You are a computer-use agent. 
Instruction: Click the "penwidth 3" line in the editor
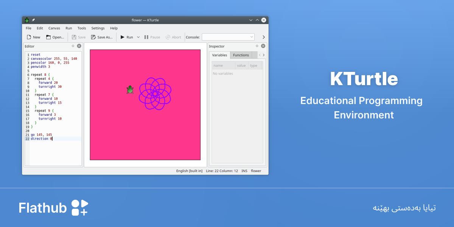[40, 67]
